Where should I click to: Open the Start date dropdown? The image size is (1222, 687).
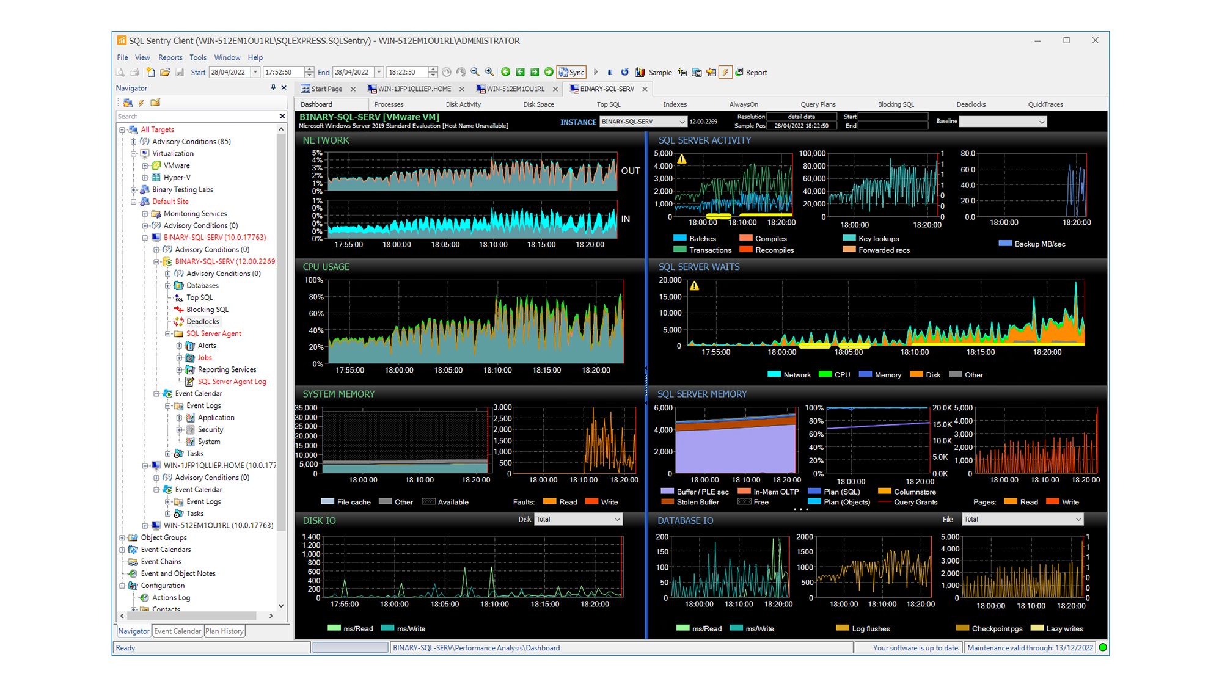pyautogui.click(x=255, y=72)
